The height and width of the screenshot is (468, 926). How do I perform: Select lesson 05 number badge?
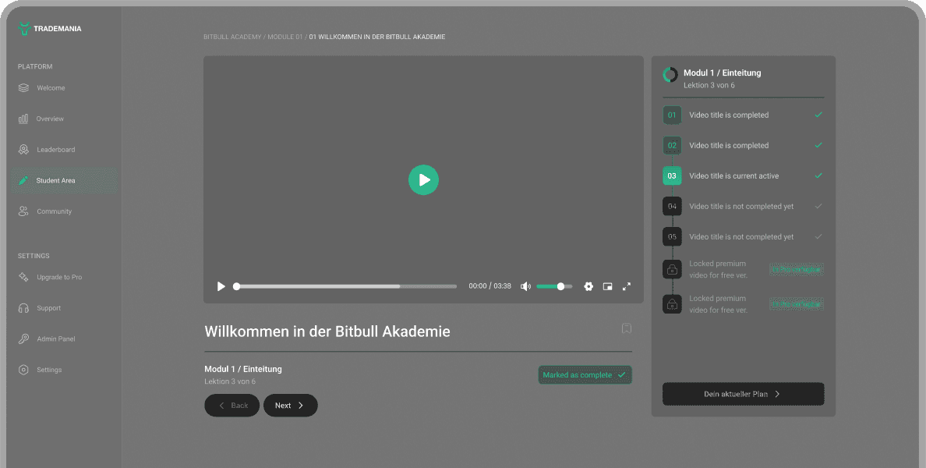click(x=672, y=236)
